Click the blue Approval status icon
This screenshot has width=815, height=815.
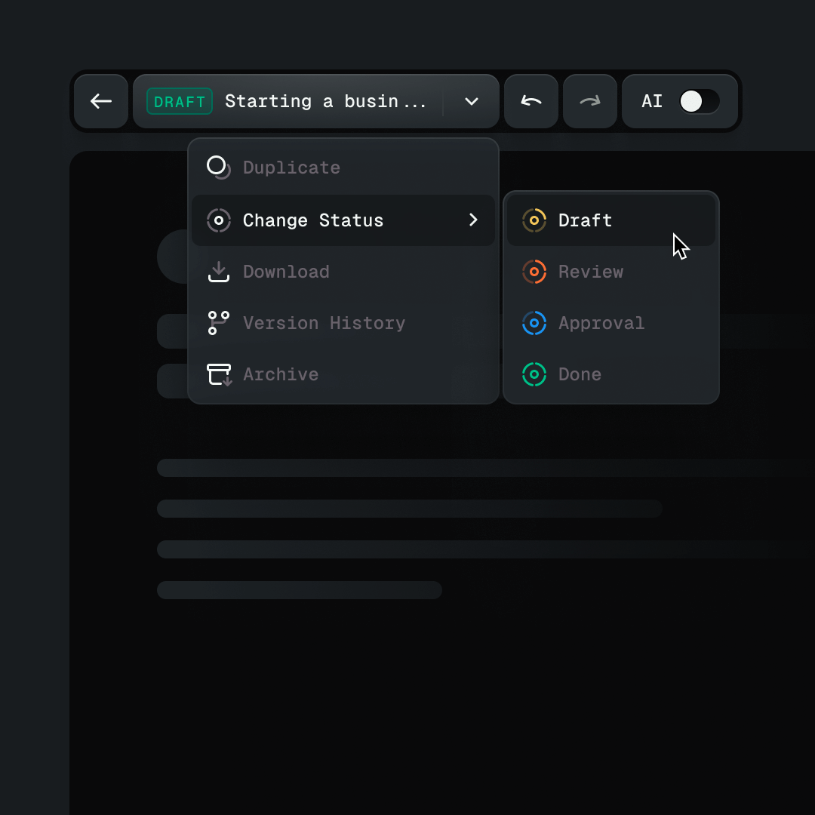click(534, 323)
